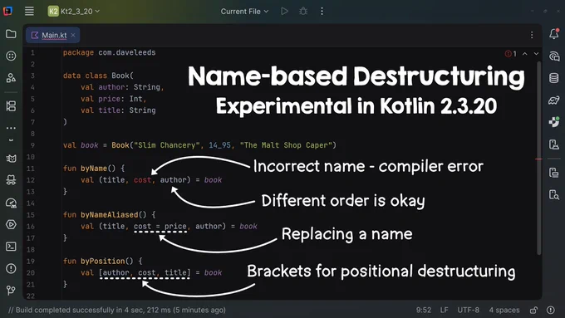This screenshot has width=565, height=318.
Task: Open the Terminal tool window
Action: [11, 247]
